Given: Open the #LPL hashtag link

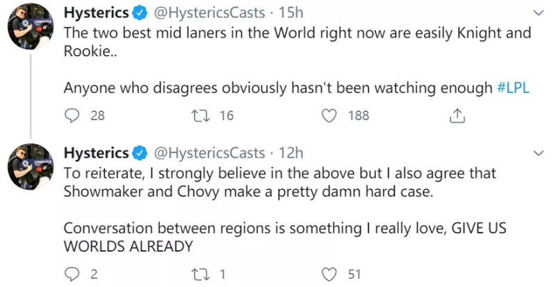Looking at the screenshot, I should coord(513,88).
